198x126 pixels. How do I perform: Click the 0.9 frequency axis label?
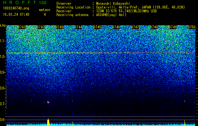coord(2,72)
